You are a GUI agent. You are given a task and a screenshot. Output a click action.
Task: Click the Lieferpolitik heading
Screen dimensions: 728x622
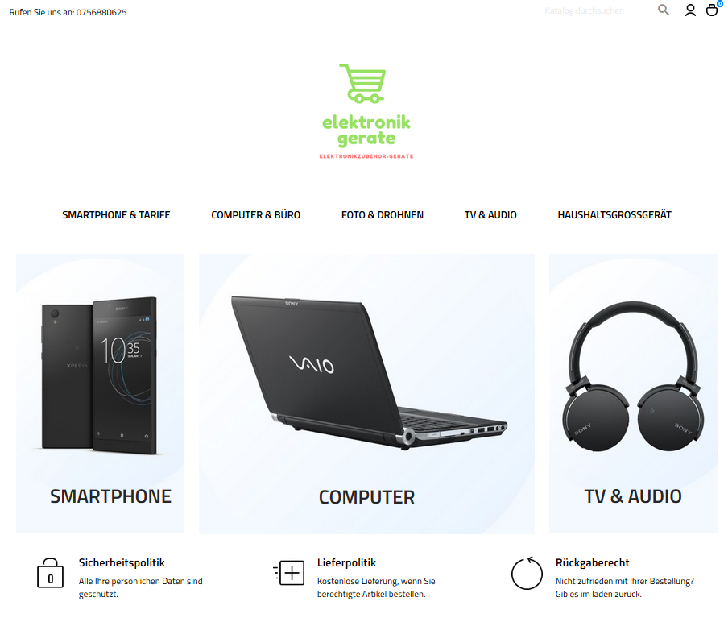(347, 562)
